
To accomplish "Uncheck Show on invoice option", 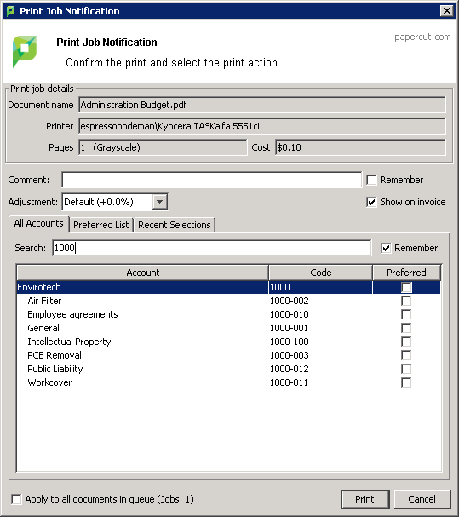I will pos(371,202).
